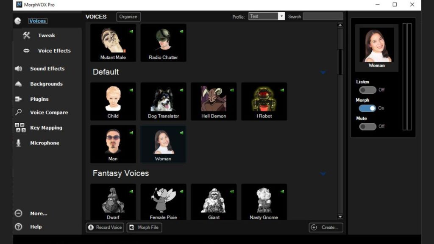
Task: Switch on the Mute toggle
Action: coord(367,126)
